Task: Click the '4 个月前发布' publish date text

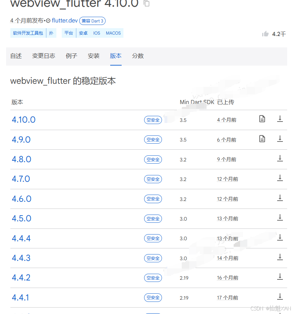Action: 27,21
